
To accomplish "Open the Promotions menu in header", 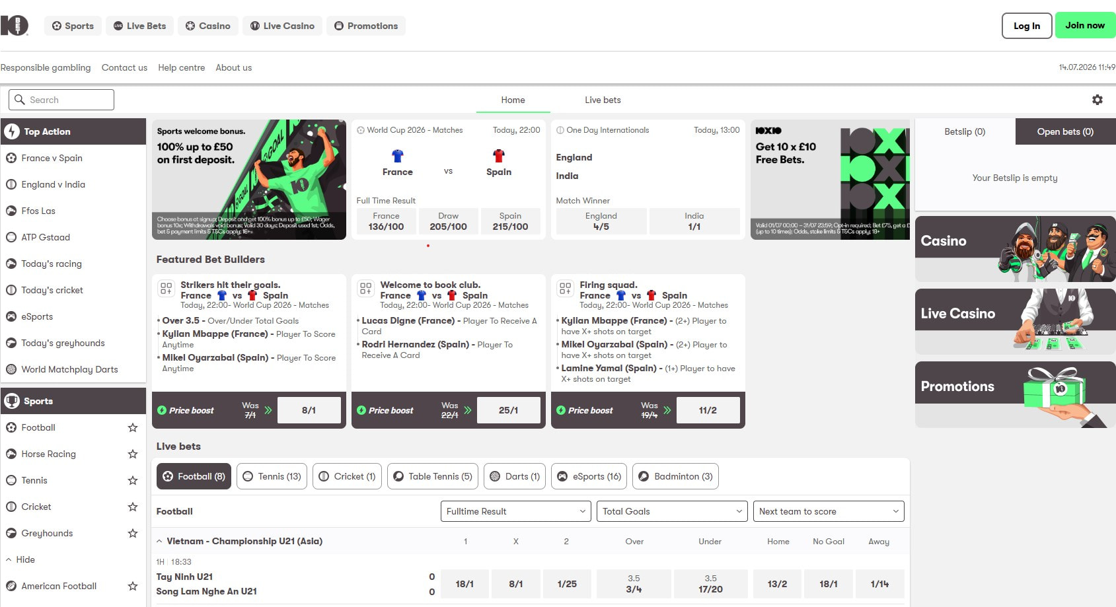I will [366, 26].
